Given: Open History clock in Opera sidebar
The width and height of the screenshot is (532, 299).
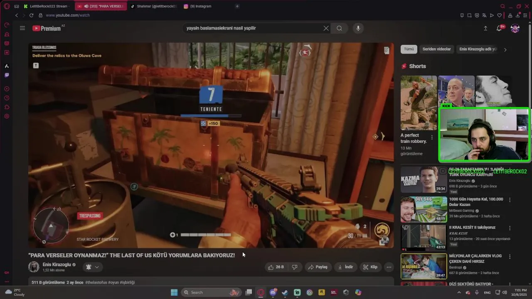Looking at the screenshot, I should pyautogui.click(x=7, y=98).
